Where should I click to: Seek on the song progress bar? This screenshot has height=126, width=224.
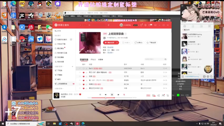tap(112, 98)
